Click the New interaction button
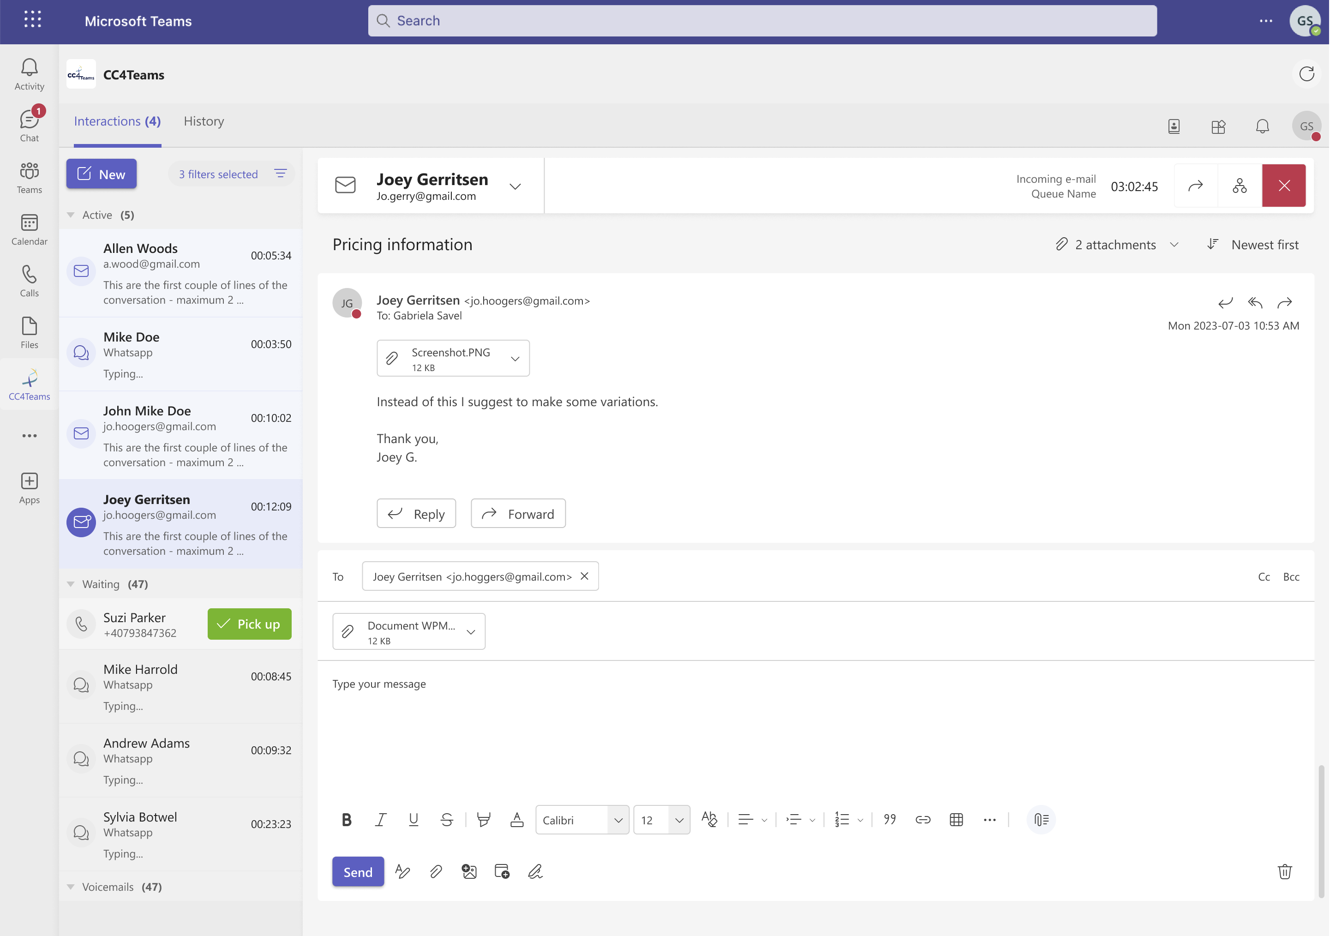Image resolution: width=1330 pixels, height=936 pixels. (x=101, y=174)
